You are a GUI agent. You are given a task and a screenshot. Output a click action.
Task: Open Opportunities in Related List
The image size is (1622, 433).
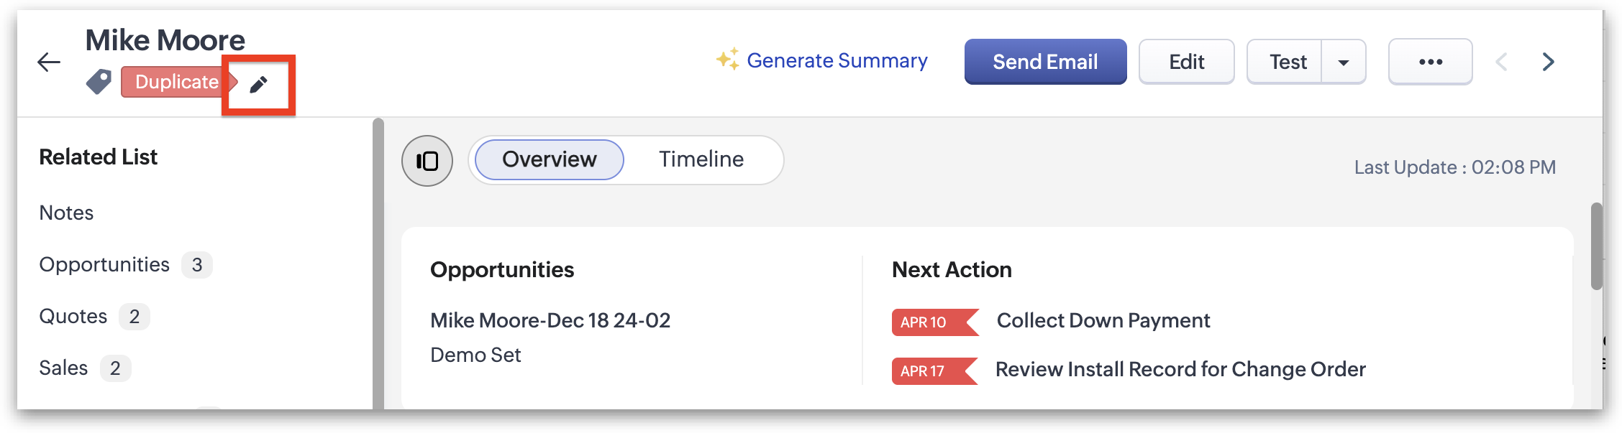point(104,265)
